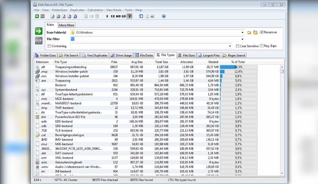
Task: Switch to the More filters tab
Action: point(67,25)
